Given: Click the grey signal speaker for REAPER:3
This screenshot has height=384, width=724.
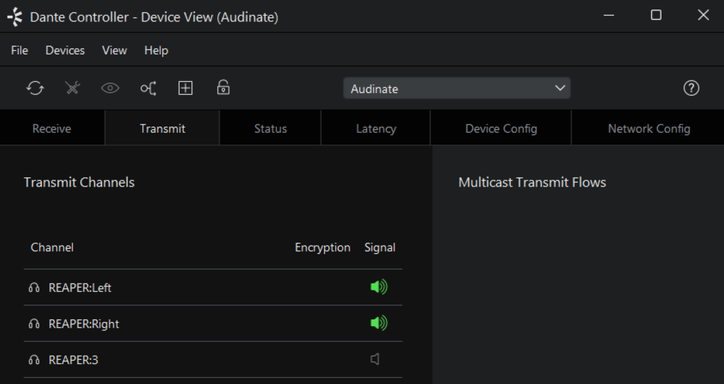Looking at the screenshot, I should point(375,359).
